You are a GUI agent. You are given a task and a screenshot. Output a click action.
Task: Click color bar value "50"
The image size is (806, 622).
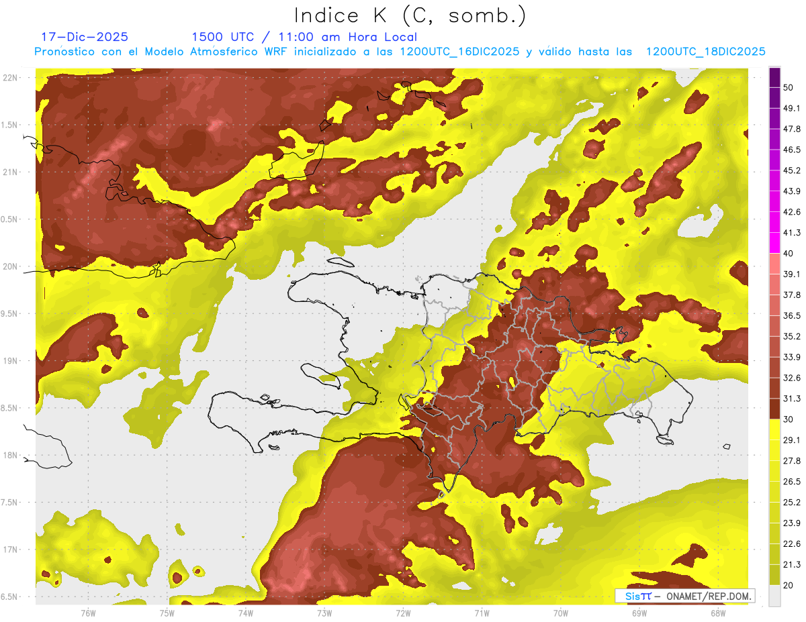[x=789, y=87]
